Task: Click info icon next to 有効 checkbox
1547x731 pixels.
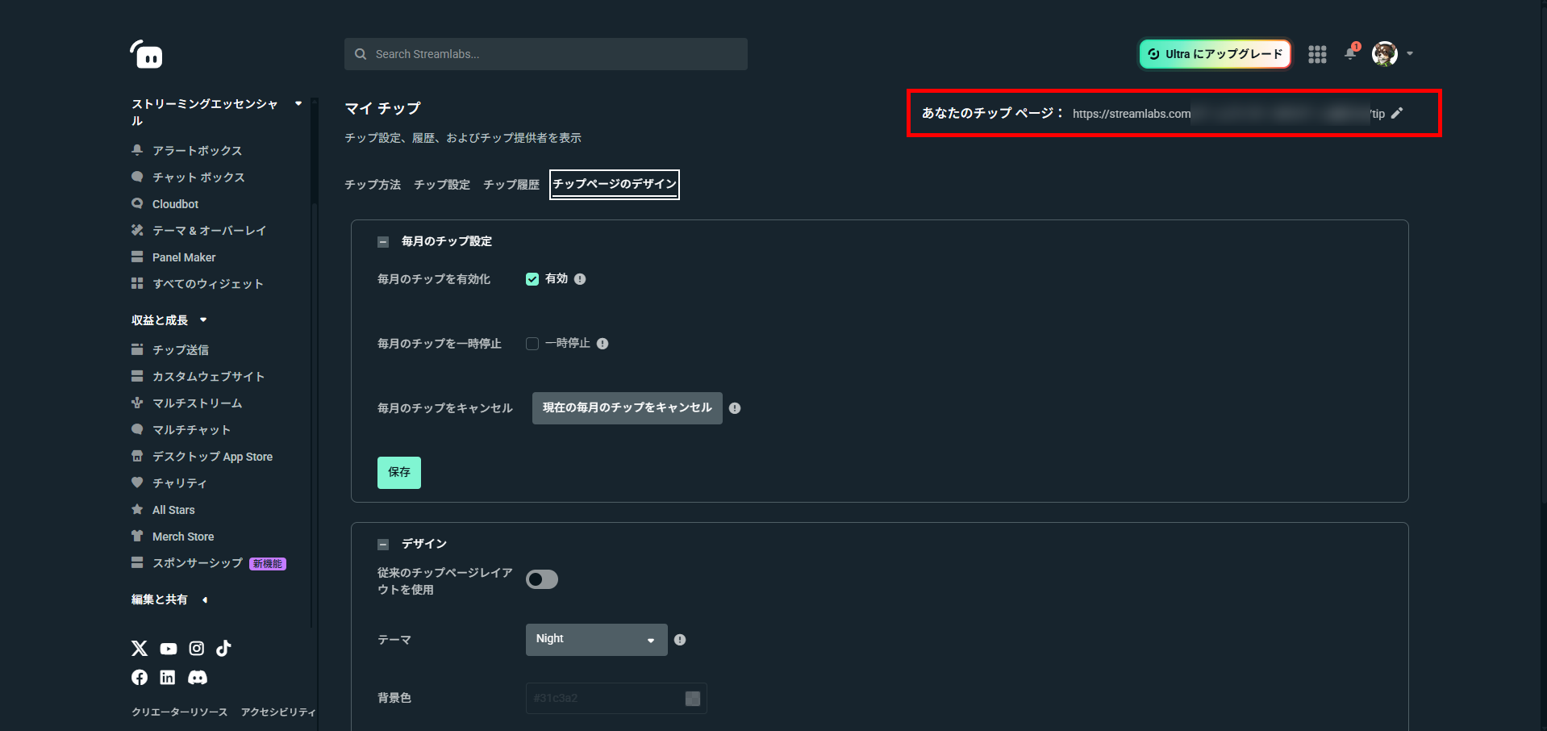Action: click(580, 279)
